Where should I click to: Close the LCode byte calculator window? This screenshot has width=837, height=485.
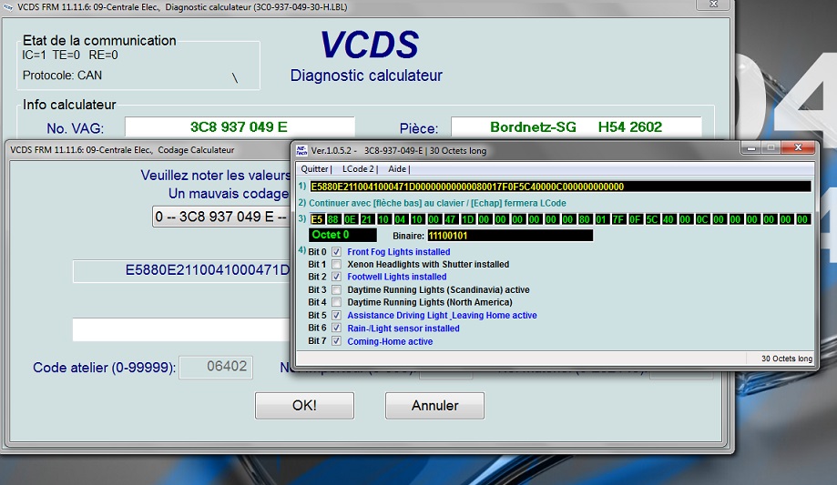pos(798,147)
